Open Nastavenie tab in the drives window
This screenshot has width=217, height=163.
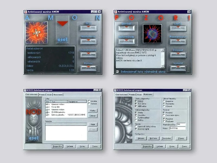pyautogui.click(x=58, y=95)
